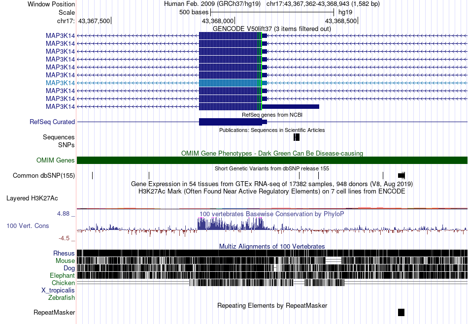Select the Rhesus alignment row label

click(64, 253)
